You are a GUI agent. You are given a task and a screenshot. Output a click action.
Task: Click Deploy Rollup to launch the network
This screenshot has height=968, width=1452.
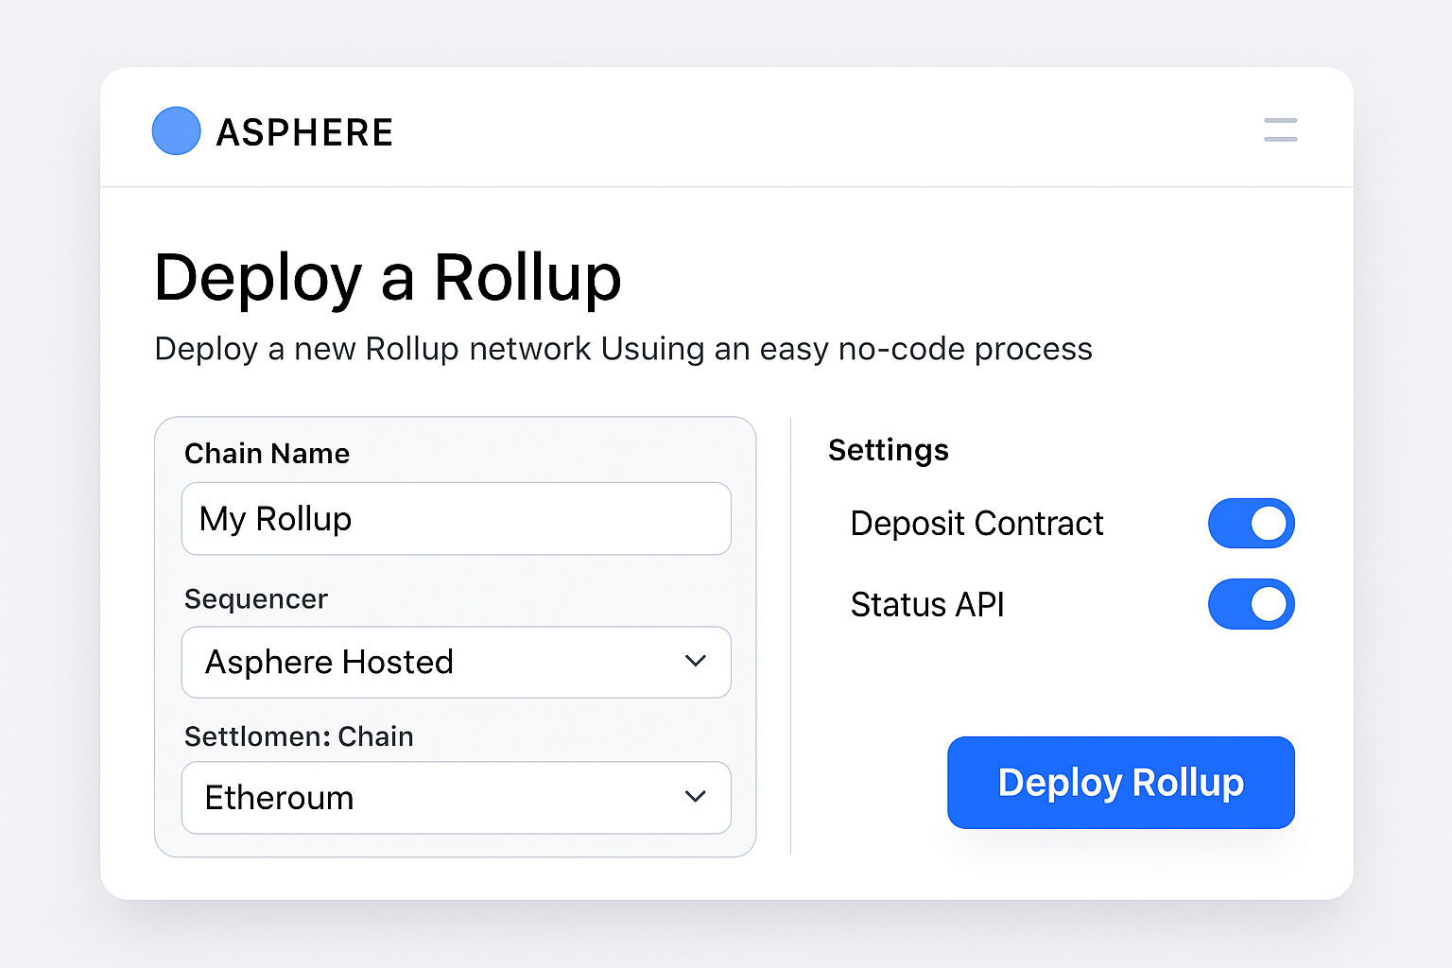(x=1121, y=783)
